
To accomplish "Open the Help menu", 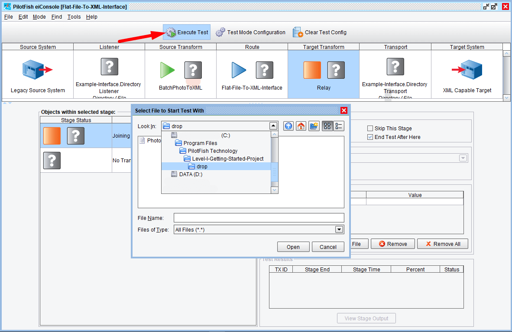I will (92, 16).
